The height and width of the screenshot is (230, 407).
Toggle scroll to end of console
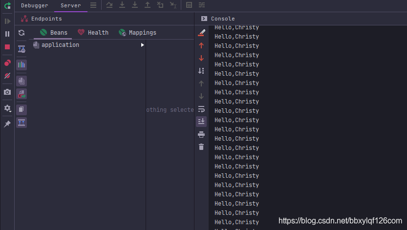[201, 121]
